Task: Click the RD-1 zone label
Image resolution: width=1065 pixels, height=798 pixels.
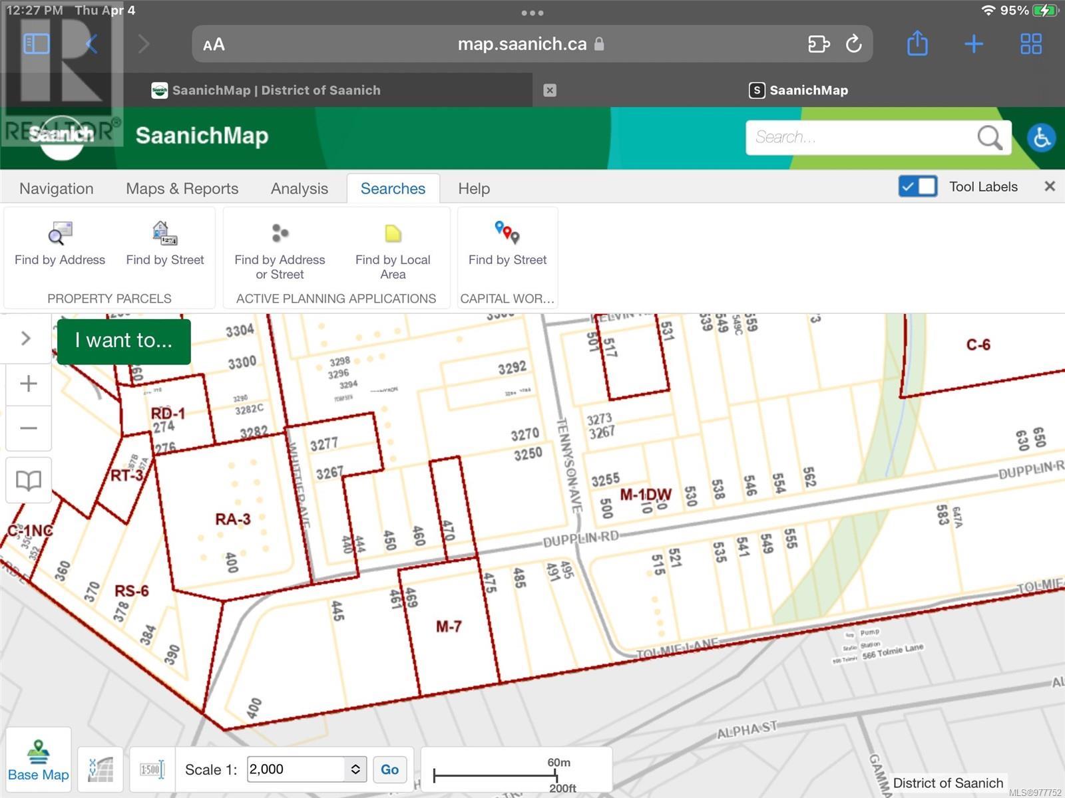Action: [168, 413]
